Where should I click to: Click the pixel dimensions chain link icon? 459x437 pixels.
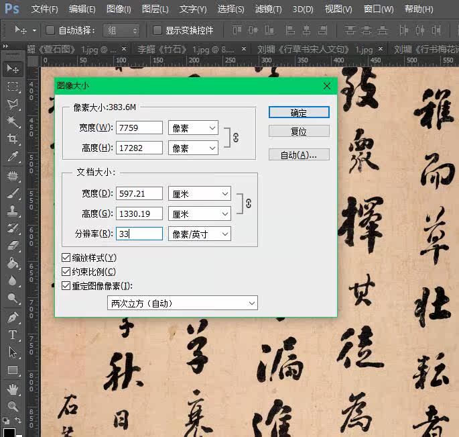[x=236, y=138]
